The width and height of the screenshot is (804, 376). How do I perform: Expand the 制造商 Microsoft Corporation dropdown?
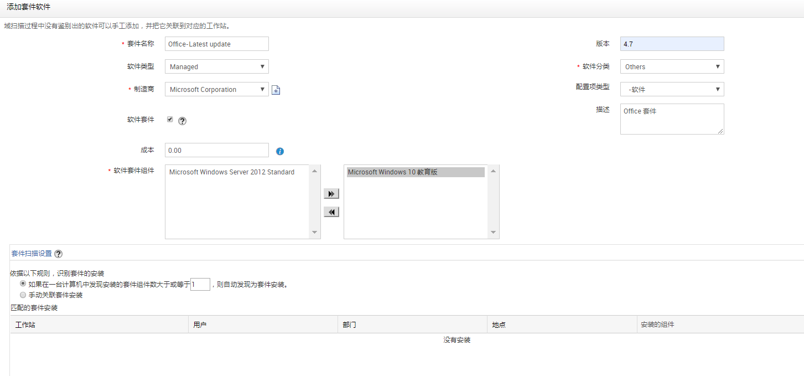(x=216, y=89)
